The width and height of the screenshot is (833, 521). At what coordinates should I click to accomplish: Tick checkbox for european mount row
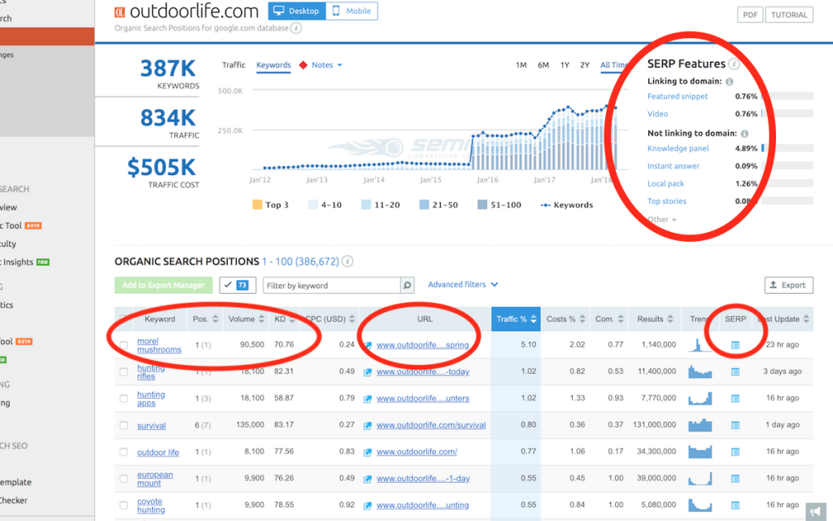coord(124,479)
